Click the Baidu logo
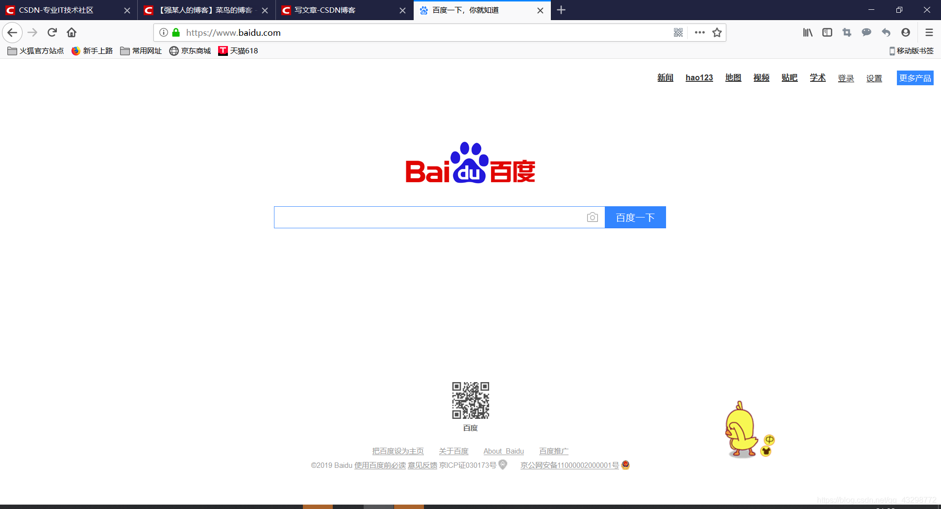 tap(470, 163)
